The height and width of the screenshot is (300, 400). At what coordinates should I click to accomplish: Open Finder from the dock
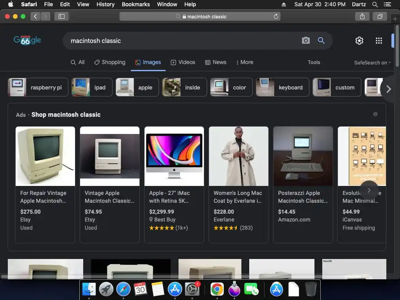(89, 289)
